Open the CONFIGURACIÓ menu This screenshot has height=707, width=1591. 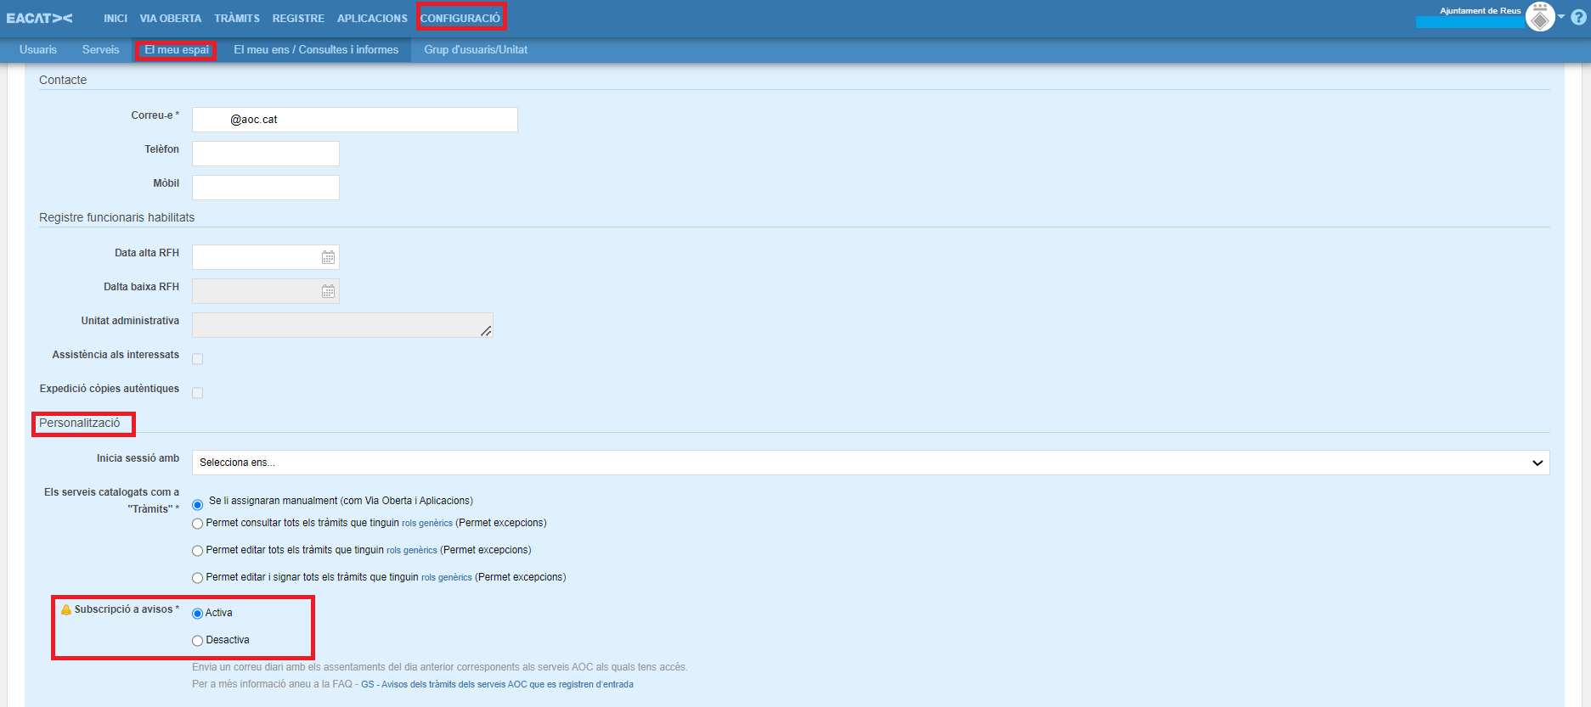point(460,18)
